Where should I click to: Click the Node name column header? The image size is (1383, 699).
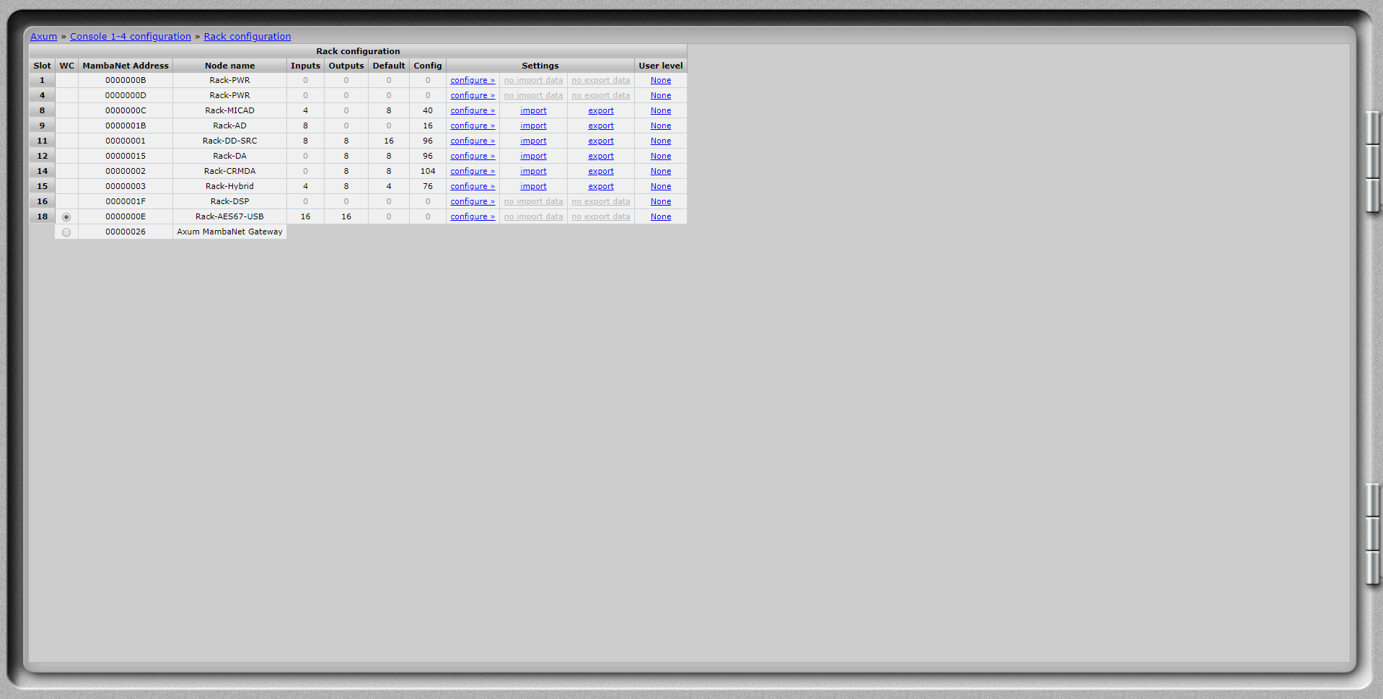(229, 66)
